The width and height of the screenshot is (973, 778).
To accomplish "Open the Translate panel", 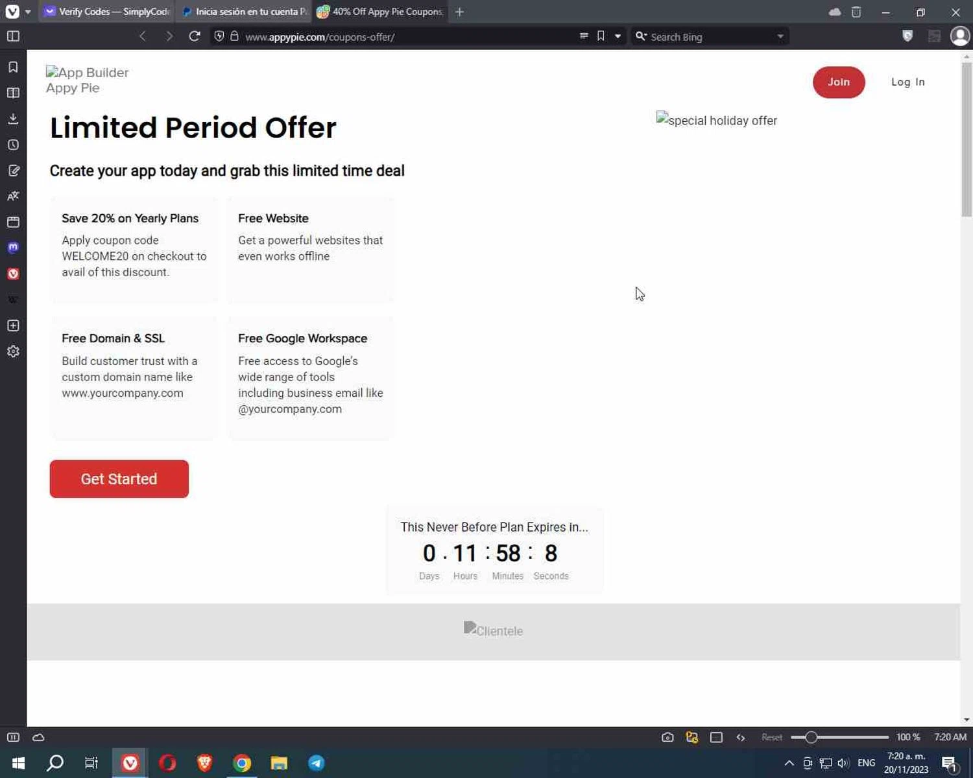I will [x=13, y=196].
